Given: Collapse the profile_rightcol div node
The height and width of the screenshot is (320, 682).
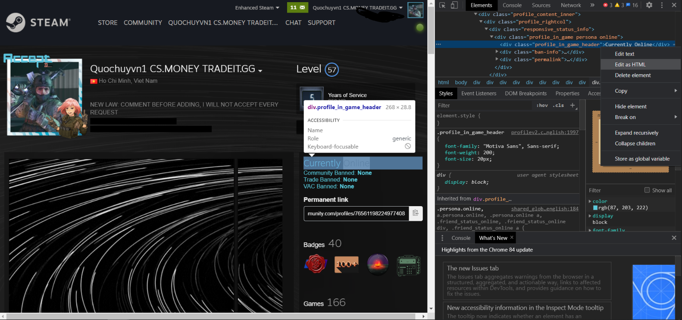Looking at the screenshot, I should (x=481, y=22).
